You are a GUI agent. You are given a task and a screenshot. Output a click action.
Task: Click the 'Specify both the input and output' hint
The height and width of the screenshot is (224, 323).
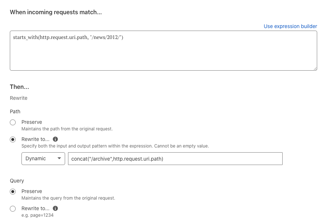tap(115, 146)
